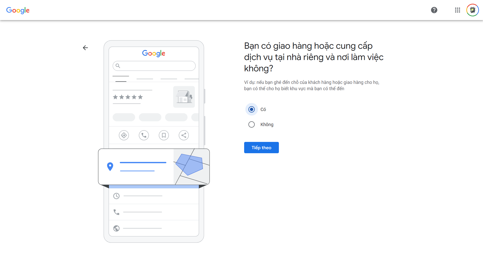483x271 pixels.
Task: Click the five-star rating row
Action: point(128,97)
